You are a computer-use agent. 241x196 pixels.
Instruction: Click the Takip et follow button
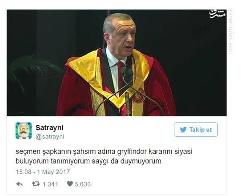coord(196,130)
